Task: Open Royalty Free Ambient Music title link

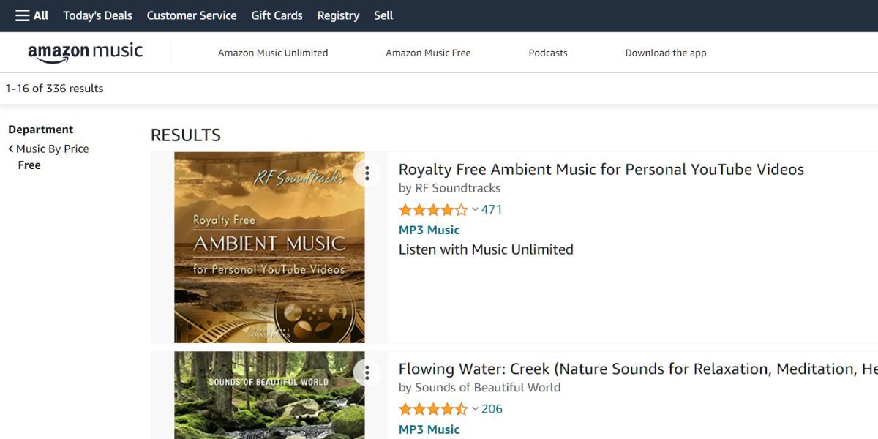Action: click(601, 170)
